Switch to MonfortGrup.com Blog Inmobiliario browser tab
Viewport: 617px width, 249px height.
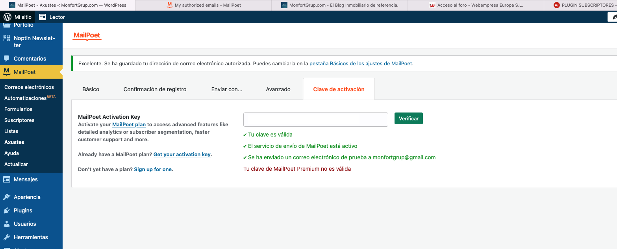[x=339, y=5]
